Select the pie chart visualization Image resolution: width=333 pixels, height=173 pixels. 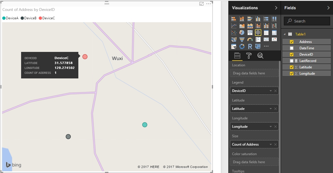pyautogui.click(x=242, y=33)
